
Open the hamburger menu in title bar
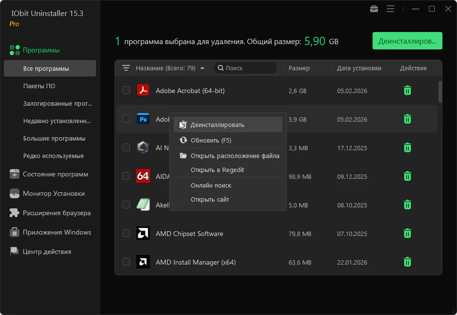click(390, 9)
